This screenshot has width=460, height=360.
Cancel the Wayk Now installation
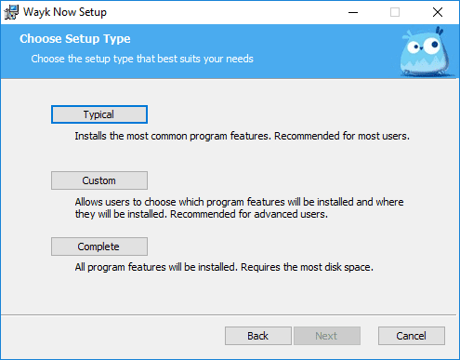(x=412, y=336)
